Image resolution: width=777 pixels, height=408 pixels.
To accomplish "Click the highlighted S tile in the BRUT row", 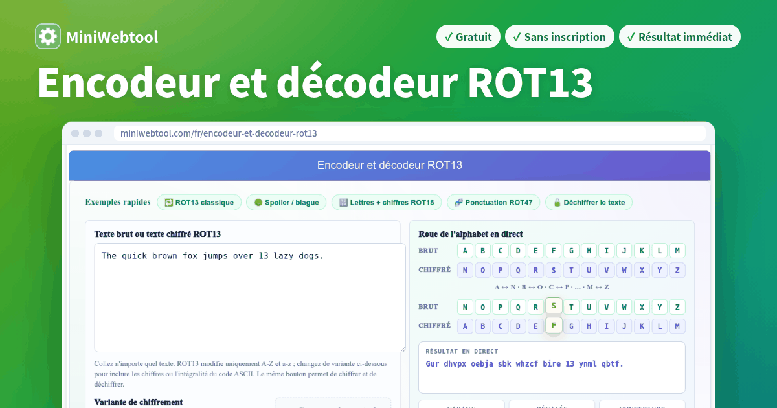I will click(554, 305).
